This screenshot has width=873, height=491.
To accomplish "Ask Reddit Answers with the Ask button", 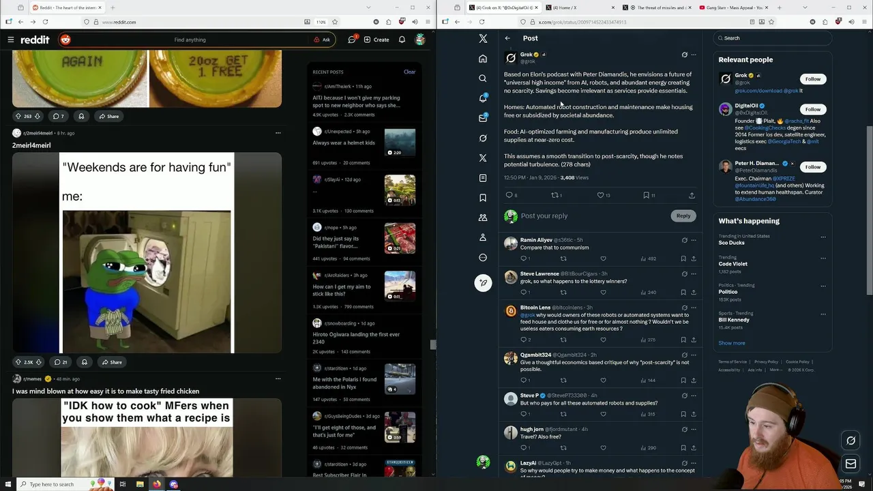I will coord(322,40).
